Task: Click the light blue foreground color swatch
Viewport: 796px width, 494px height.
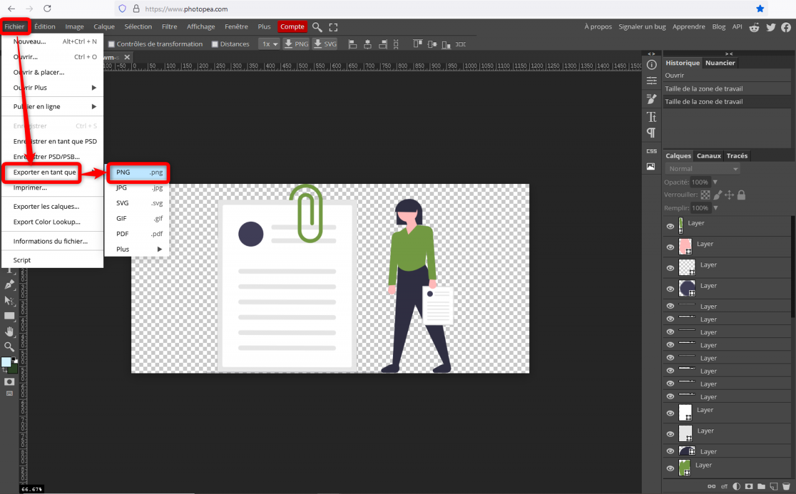Action: click(6, 362)
